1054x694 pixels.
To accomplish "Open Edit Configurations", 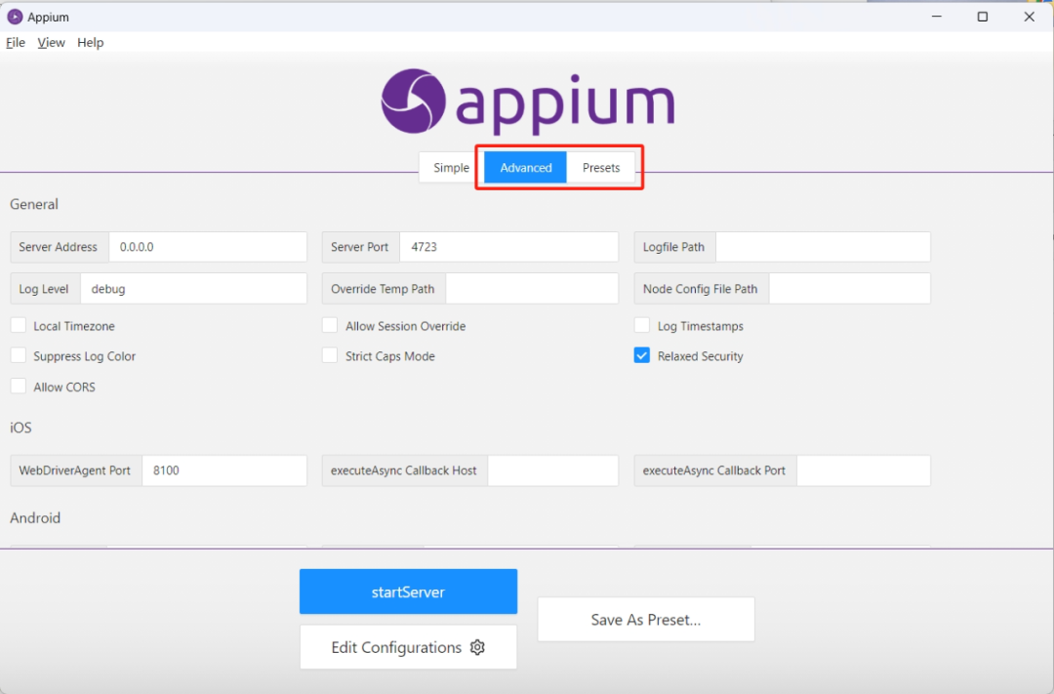I will point(408,647).
